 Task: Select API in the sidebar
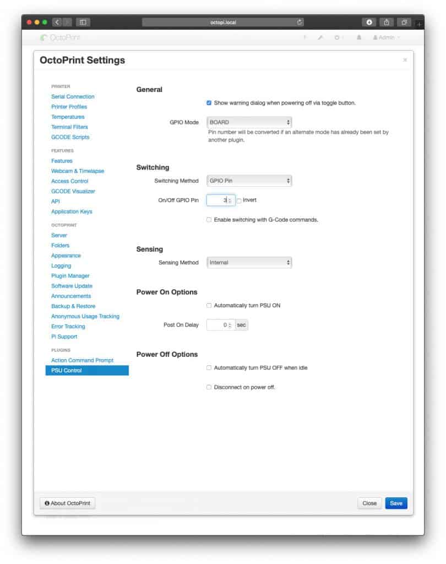coord(56,201)
